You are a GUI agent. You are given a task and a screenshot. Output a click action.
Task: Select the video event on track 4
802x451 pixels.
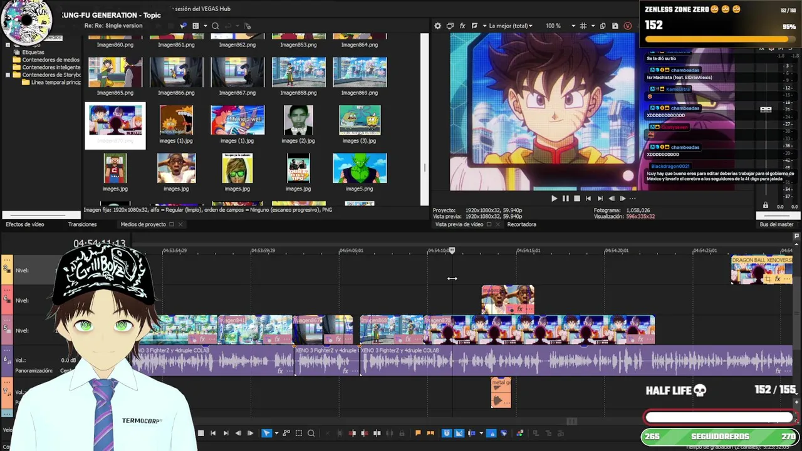(x=508, y=299)
